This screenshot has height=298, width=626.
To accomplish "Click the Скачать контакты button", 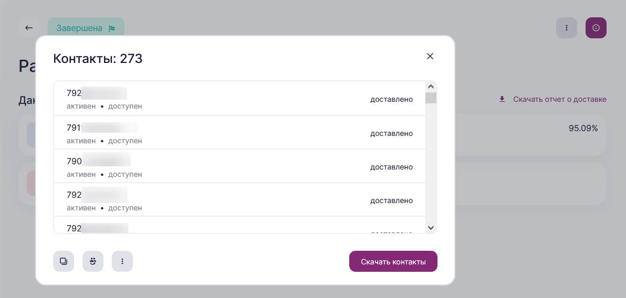I will 393,261.
